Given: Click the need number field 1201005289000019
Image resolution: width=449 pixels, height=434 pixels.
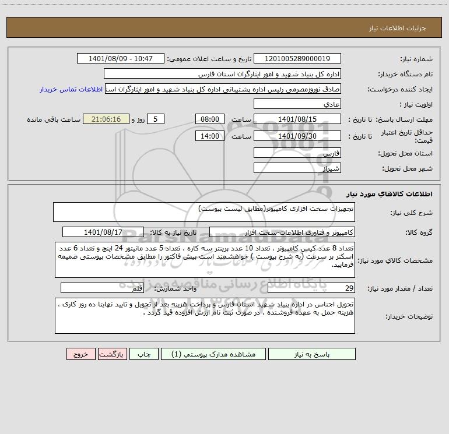Looking at the screenshot, I should click(x=297, y=58).
